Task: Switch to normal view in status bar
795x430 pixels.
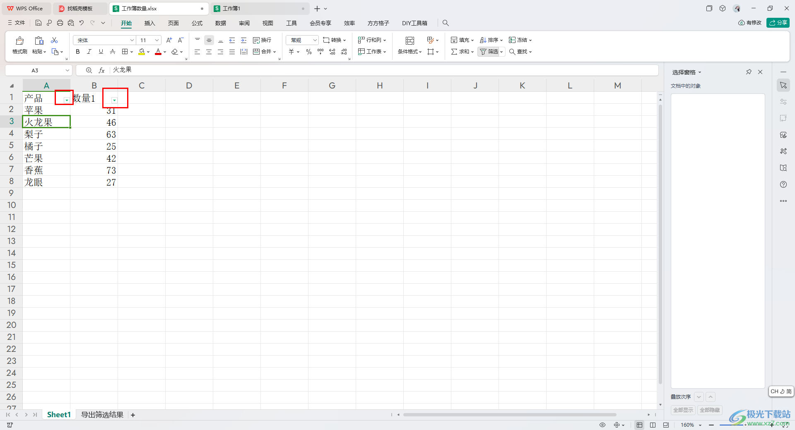Action: 640,425
